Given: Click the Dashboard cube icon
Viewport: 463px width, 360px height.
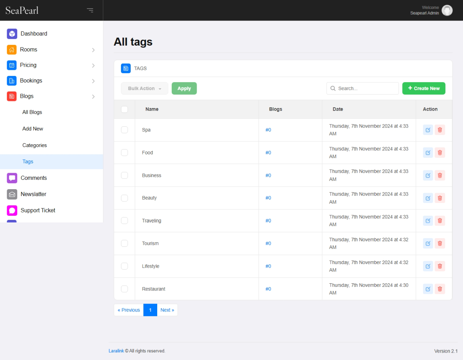Looking at the screenshot, I should [12, 34].
